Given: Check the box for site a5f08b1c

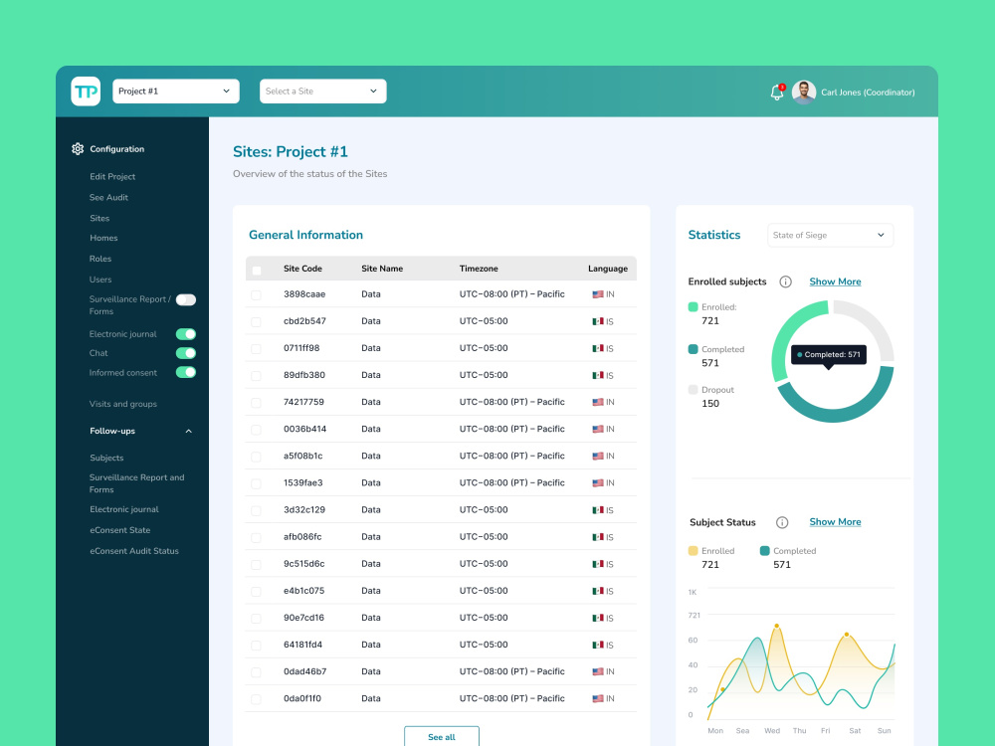Looking at the screenshot, I should click(256, 457).
